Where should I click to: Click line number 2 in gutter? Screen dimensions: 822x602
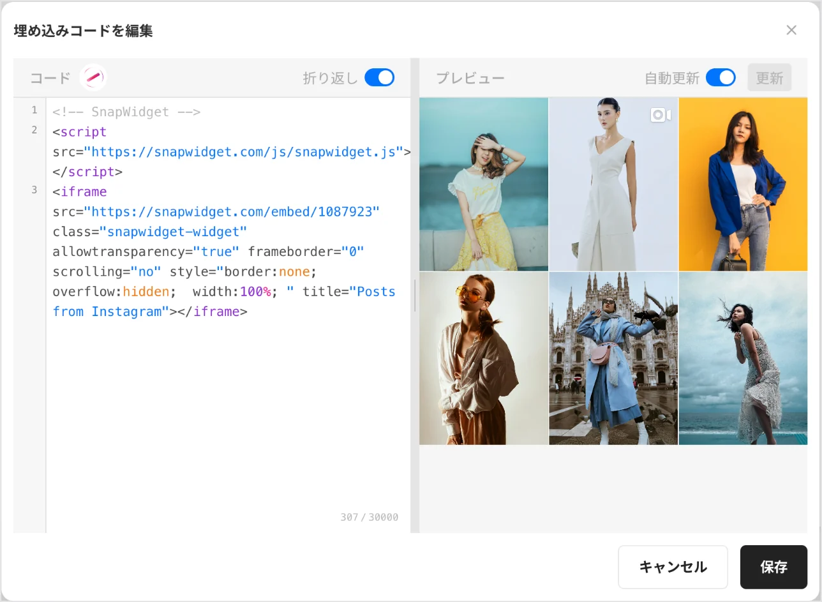(x=34, y=130)
